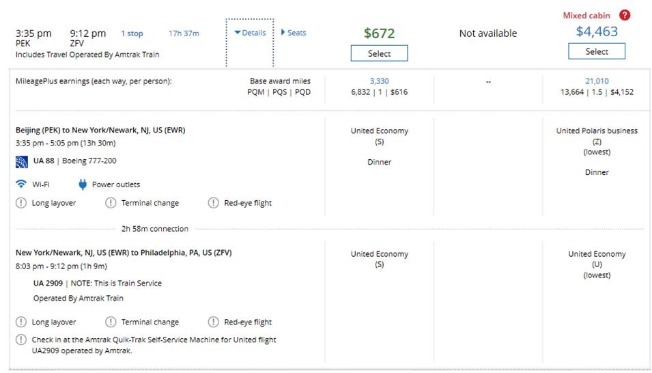The width and height of the screenshot is (652, 373).
Task: Click the Red-eye flight alert icon for Beijing segment
Action: point(213,203)
